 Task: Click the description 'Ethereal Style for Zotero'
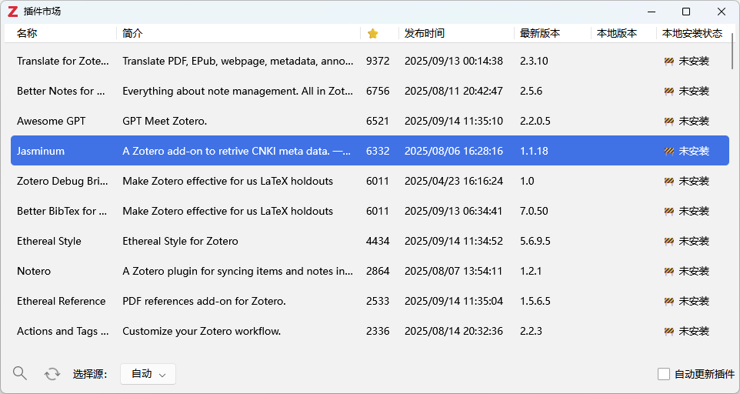coord(180,241)
